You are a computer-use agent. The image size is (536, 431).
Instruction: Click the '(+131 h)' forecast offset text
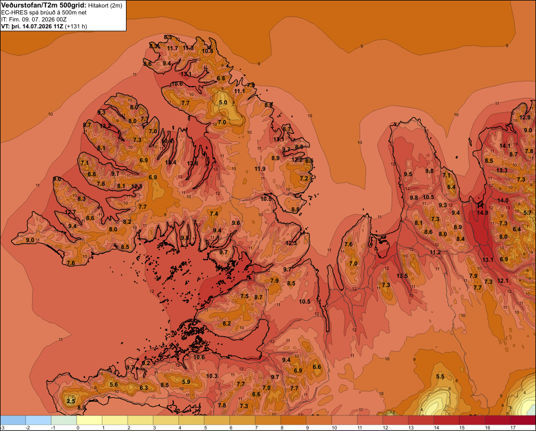tap(76, 26)
